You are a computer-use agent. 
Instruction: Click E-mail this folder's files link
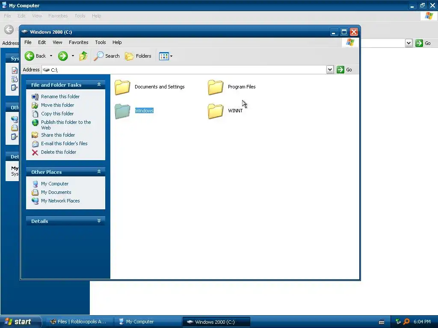pos(64,143)
